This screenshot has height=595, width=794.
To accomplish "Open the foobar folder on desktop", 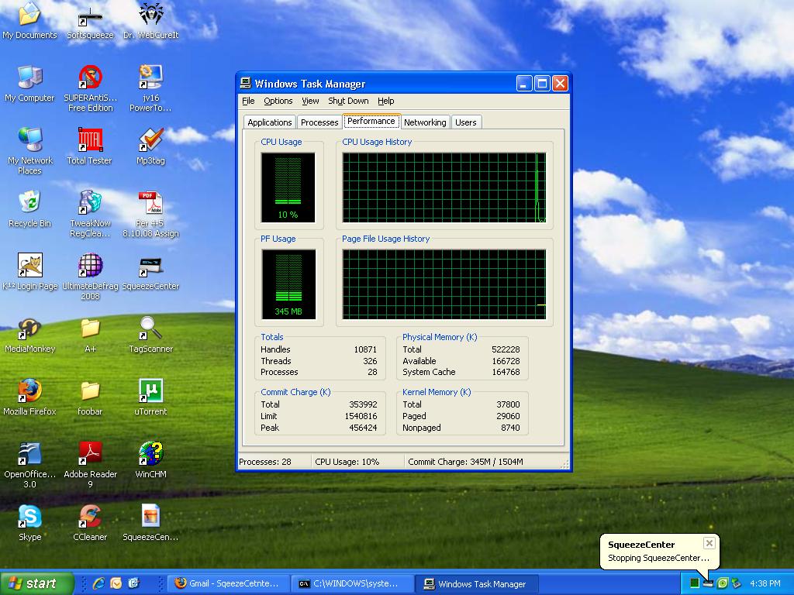I will [90, 390].
